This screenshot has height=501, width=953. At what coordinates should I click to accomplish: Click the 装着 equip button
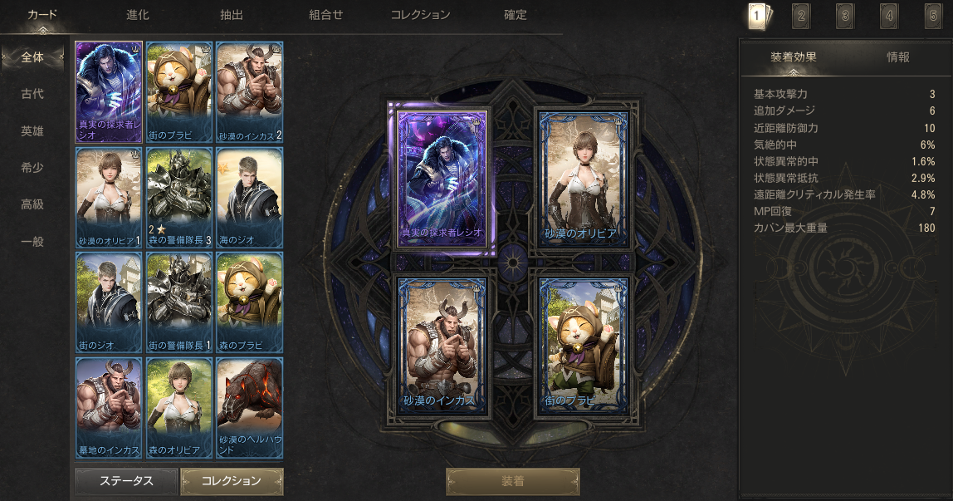point(513,482)
